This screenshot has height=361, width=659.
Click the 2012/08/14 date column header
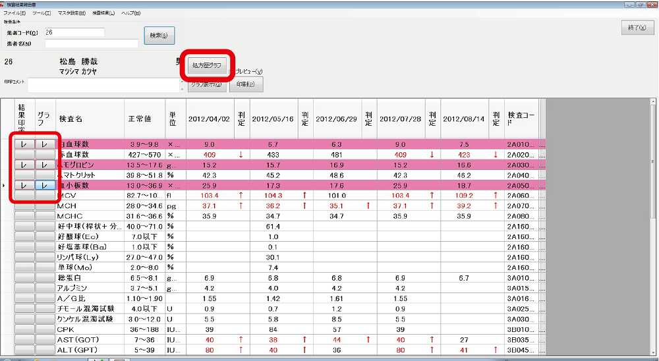[465, 119]
